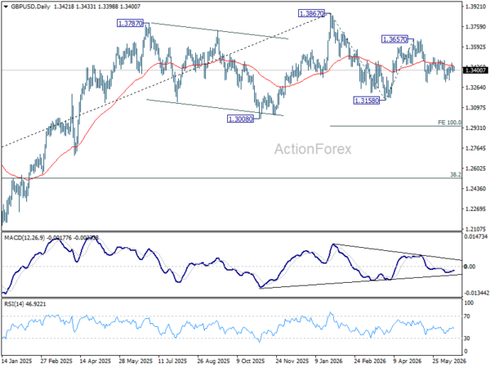This screenshot has height=368, width=490.
Task: Click the 28 May 2025 date label
Action: pyautogui.click(x=135, y=361)
